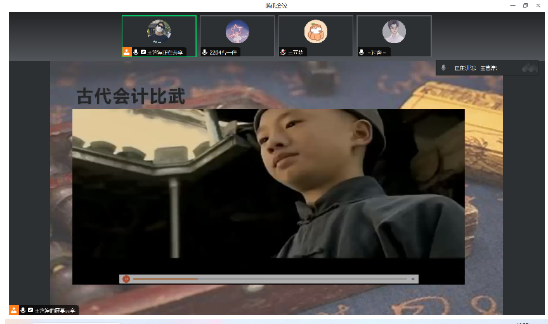
Task: Select the star-avatar participant thumbnail
Action: [237, 31]
